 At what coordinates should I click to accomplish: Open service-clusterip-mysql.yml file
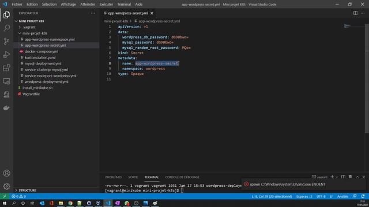[x=46, y=70]
